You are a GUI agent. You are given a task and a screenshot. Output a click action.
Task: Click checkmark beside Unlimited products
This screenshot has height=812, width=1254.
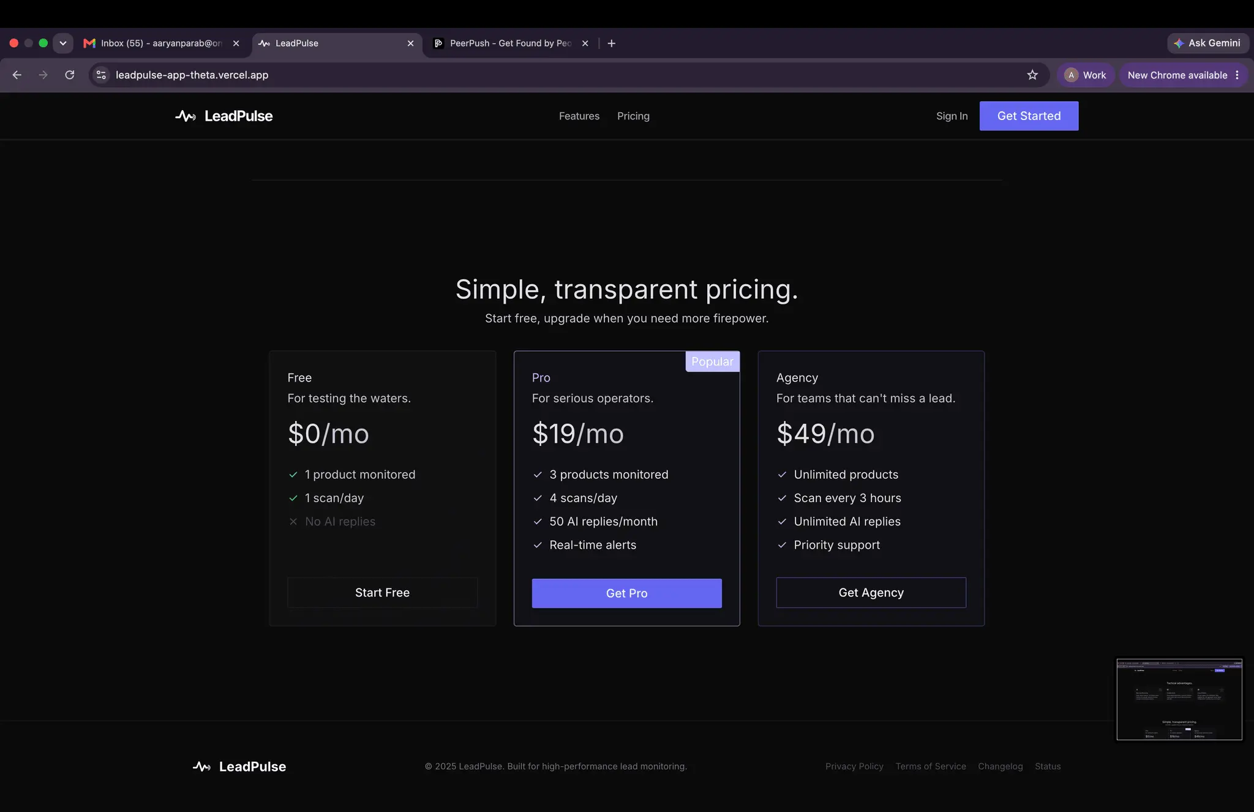click(782, 475)
